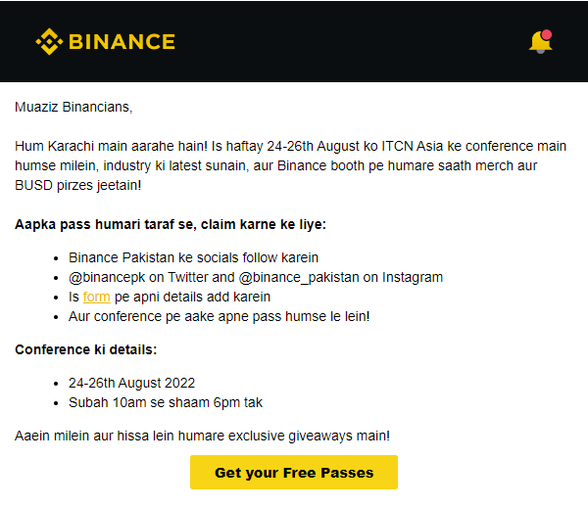The width and height of the screenshot is (588, 506).
Task: Click the "Aur conference pe aake" bullet line
Action: (219, 316)
